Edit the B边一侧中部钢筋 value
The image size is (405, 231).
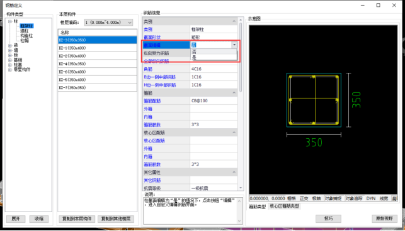pos(214,77)
